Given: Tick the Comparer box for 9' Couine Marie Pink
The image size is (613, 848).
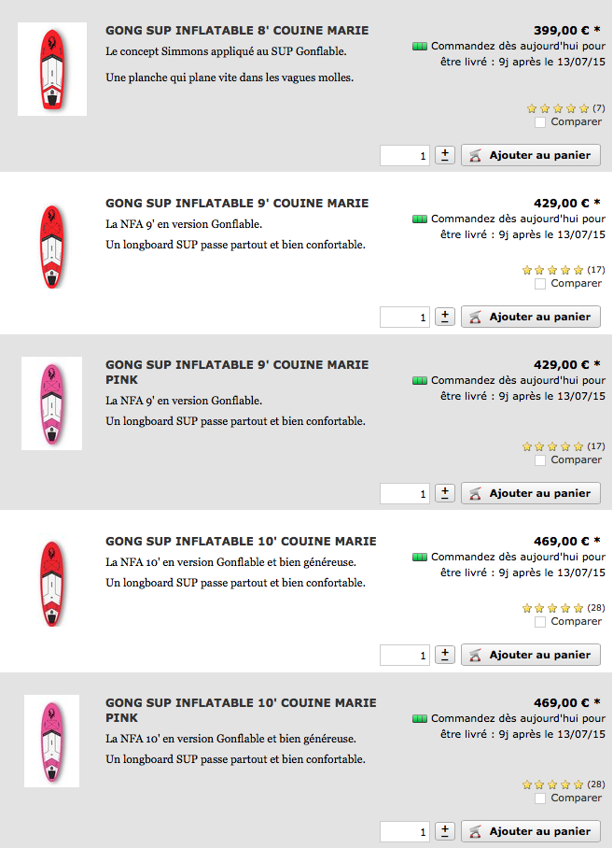Looking at the screenshot, I should (540, 460).
